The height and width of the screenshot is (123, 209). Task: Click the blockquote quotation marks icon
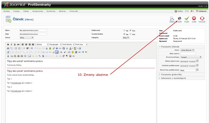(73, 56)
